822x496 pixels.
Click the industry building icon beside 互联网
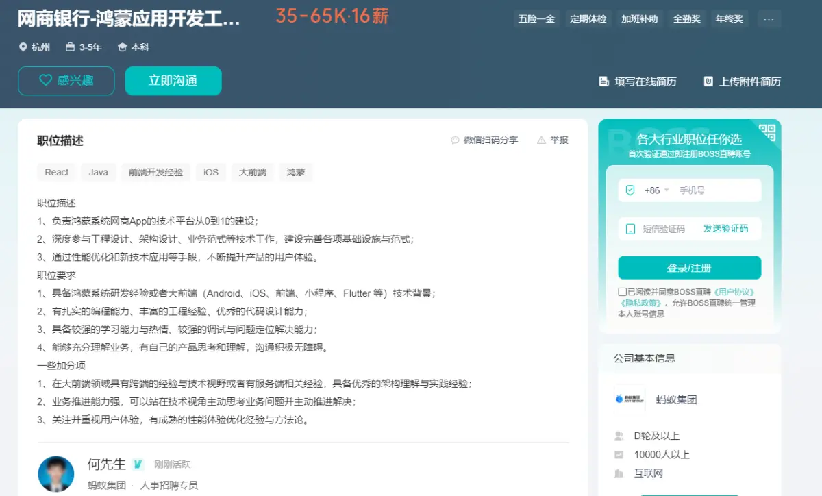click(619, 473)
